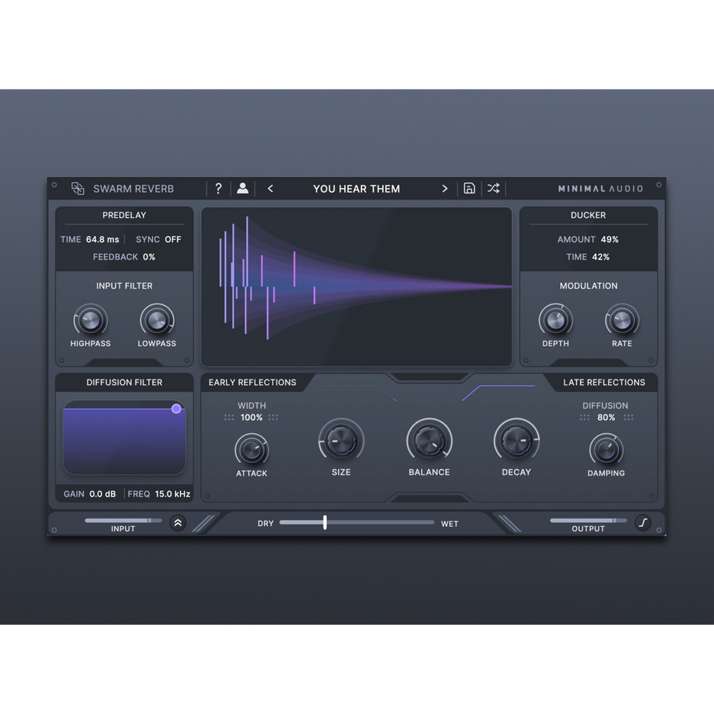The image size is (714, 714).
Task: Click the FREQ 15.0 kHz value
Action: pyautogui.click(x=172, y=494)
